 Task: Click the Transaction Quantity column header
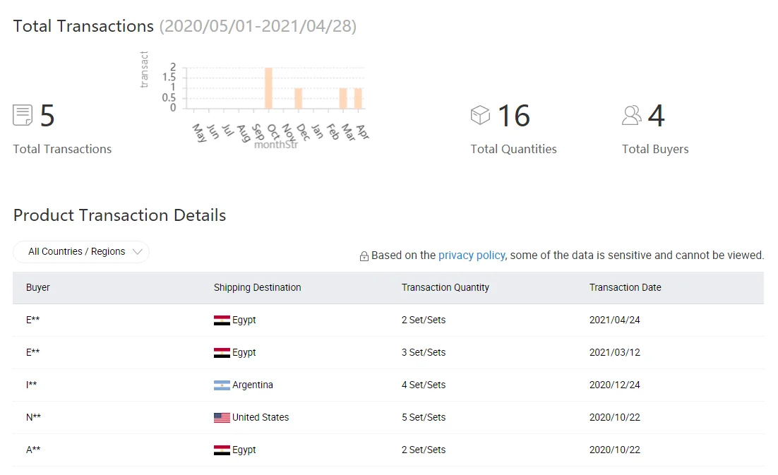pos(445,287)
